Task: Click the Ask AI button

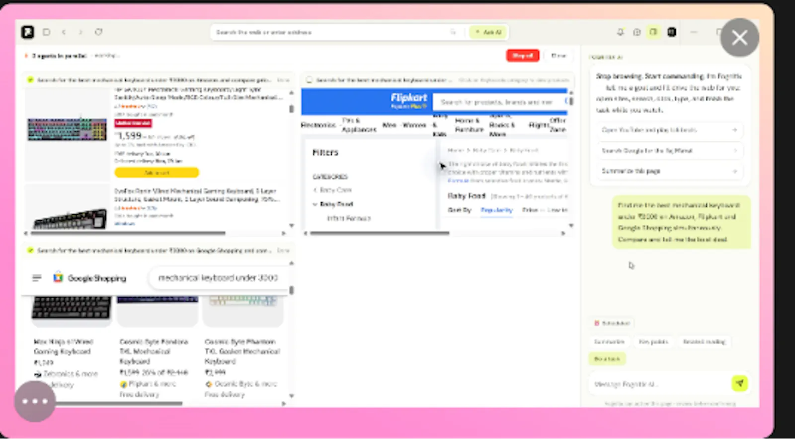Action: point(488,32)
